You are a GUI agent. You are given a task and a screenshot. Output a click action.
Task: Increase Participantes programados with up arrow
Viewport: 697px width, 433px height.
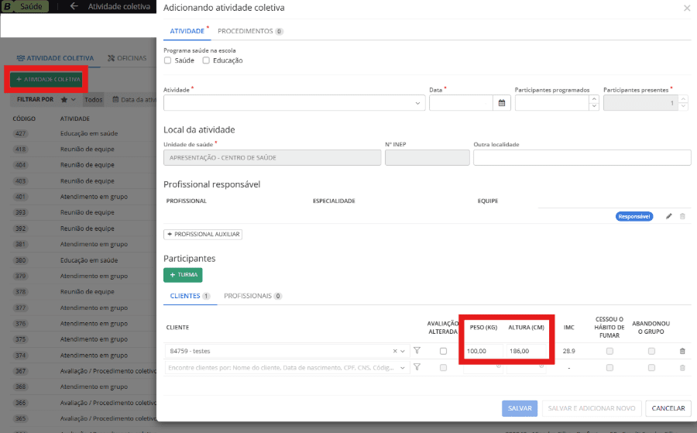pyautogui.click(x=594, y=99)
